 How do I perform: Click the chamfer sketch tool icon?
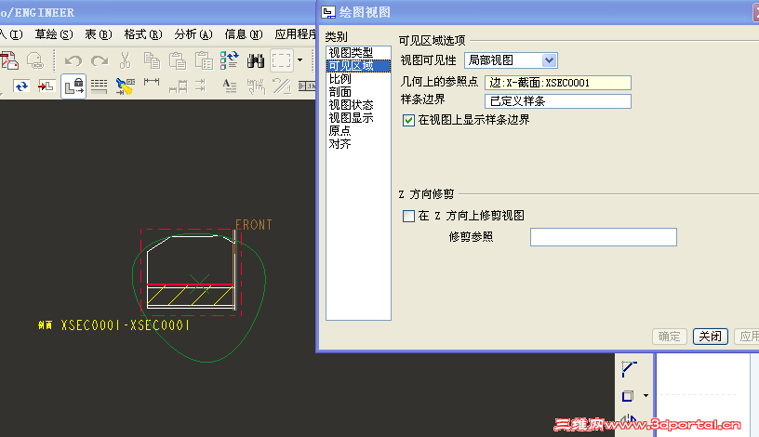628,369
